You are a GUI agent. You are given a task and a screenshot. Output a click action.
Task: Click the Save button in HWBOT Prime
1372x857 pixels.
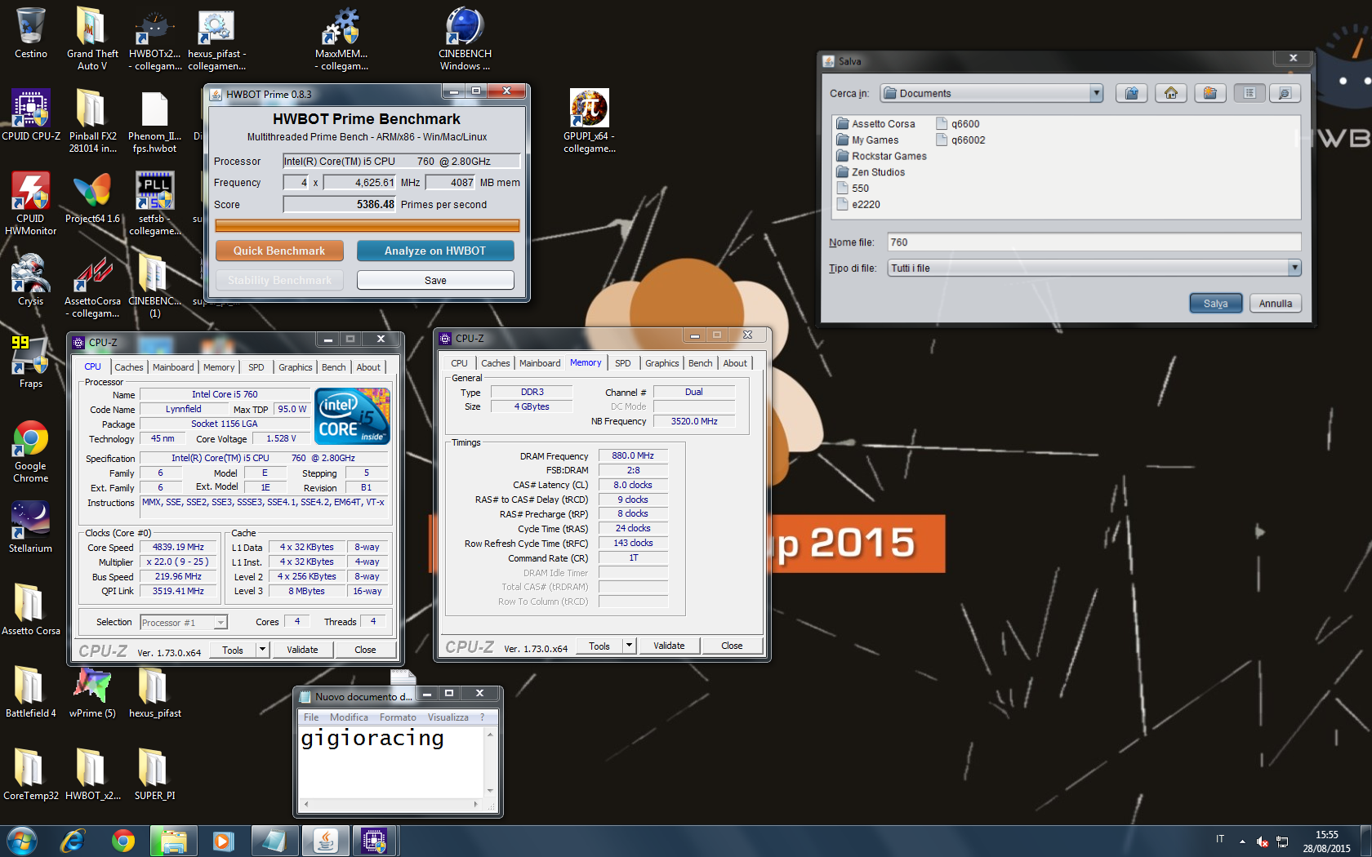(435, 280)
